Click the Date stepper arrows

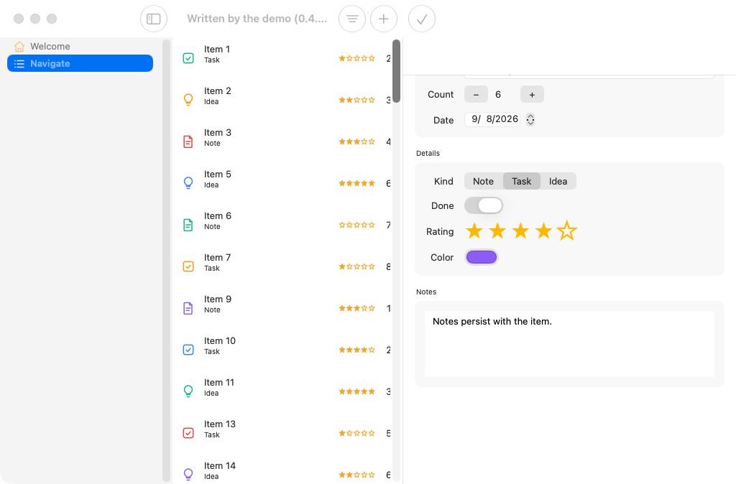click(530, 120)
